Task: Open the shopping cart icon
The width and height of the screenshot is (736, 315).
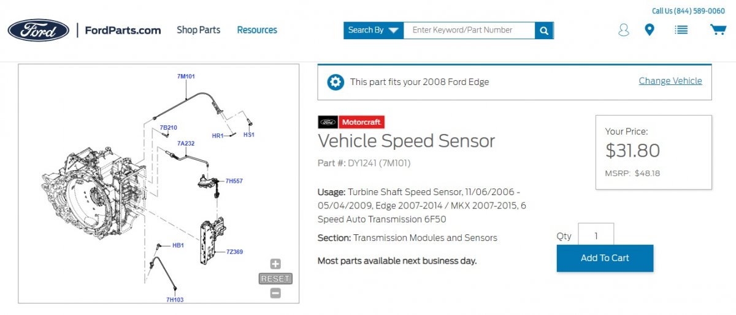Action: click(x=718, y=29)
